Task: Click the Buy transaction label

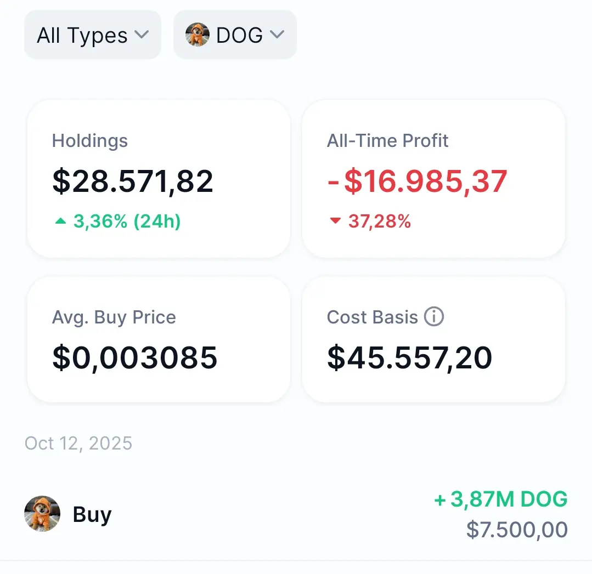Action: [92, 514]
